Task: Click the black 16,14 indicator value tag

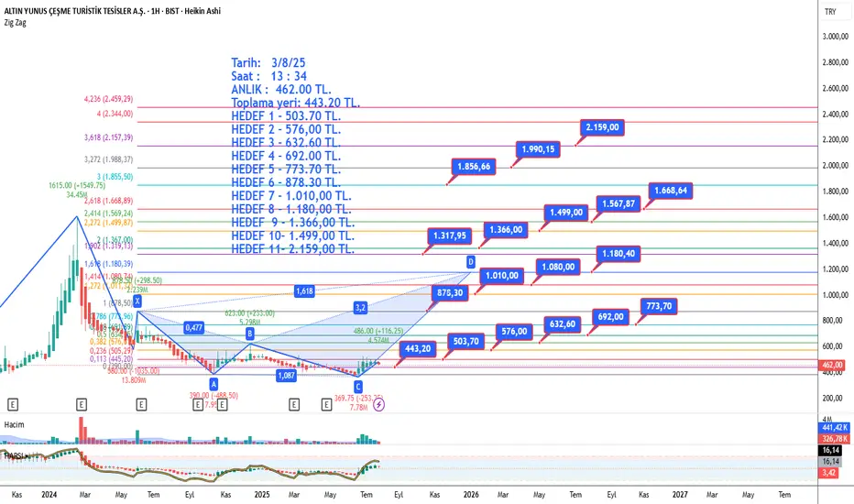Action: click(x=830, y=451)
